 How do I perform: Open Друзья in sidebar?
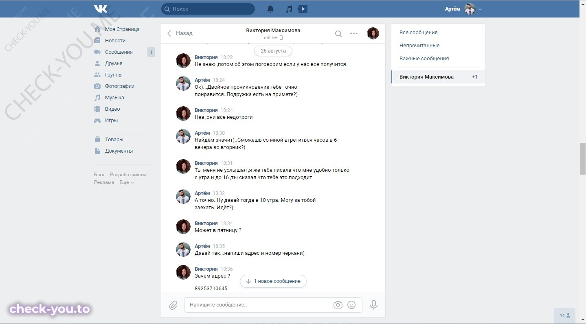[114, 63]
